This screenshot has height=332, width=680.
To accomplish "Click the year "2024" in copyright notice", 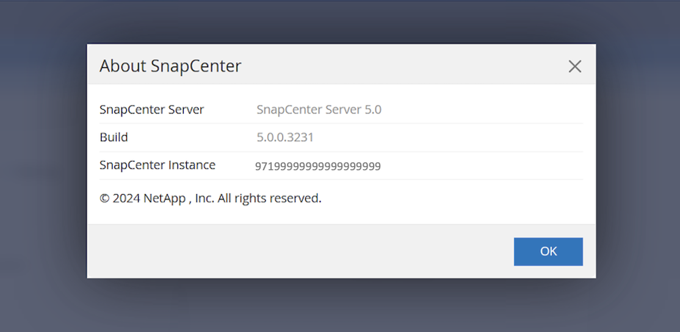I will tap(126, 198).
